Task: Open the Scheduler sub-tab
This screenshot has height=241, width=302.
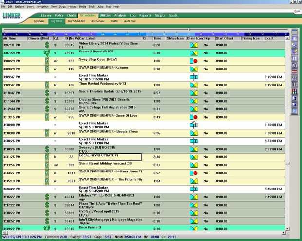Action: pyautogui.click(x=39, y=21)
